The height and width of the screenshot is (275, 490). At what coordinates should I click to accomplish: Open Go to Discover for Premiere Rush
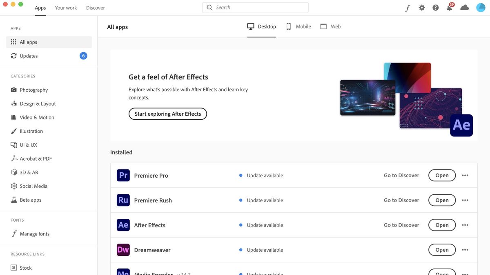pos(401,200)
